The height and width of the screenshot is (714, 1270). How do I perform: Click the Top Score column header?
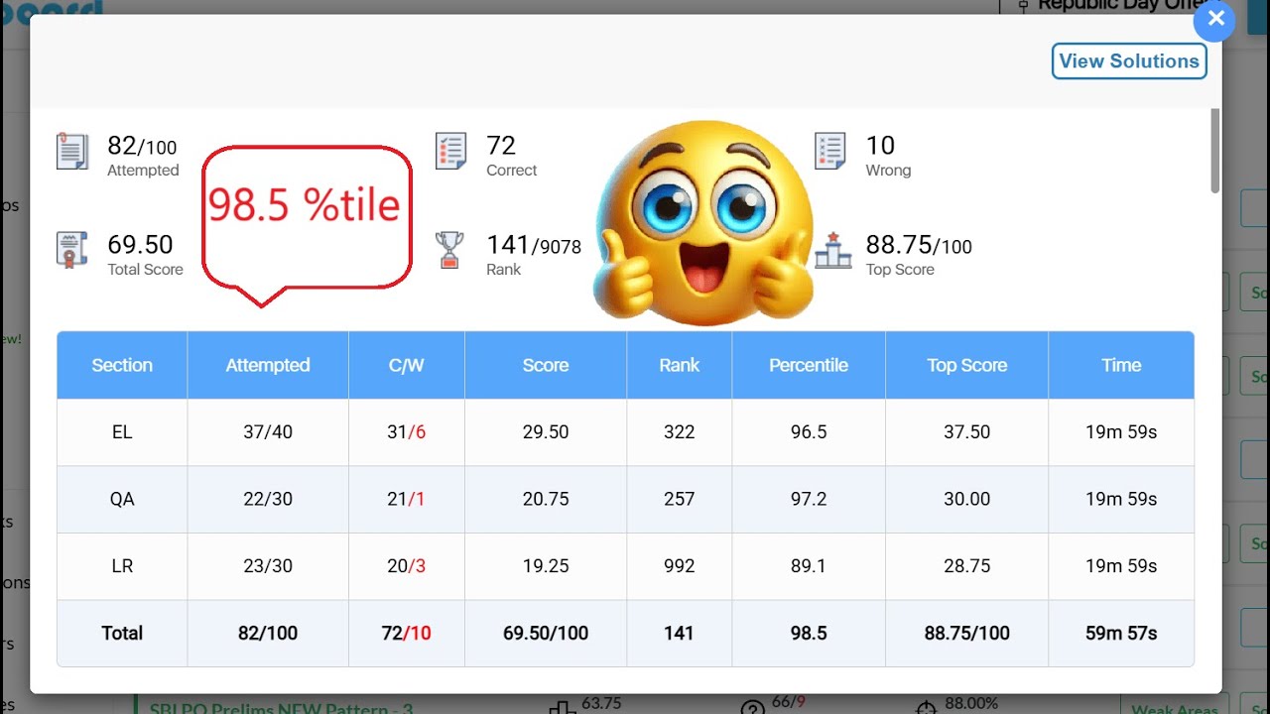click(x=967, y=365)
